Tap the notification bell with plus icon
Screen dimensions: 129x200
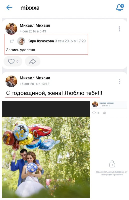click(x=120, y=7)
